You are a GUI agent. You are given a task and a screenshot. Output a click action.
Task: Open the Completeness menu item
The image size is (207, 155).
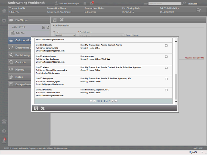pyautogui.click(x=20, y=84)
